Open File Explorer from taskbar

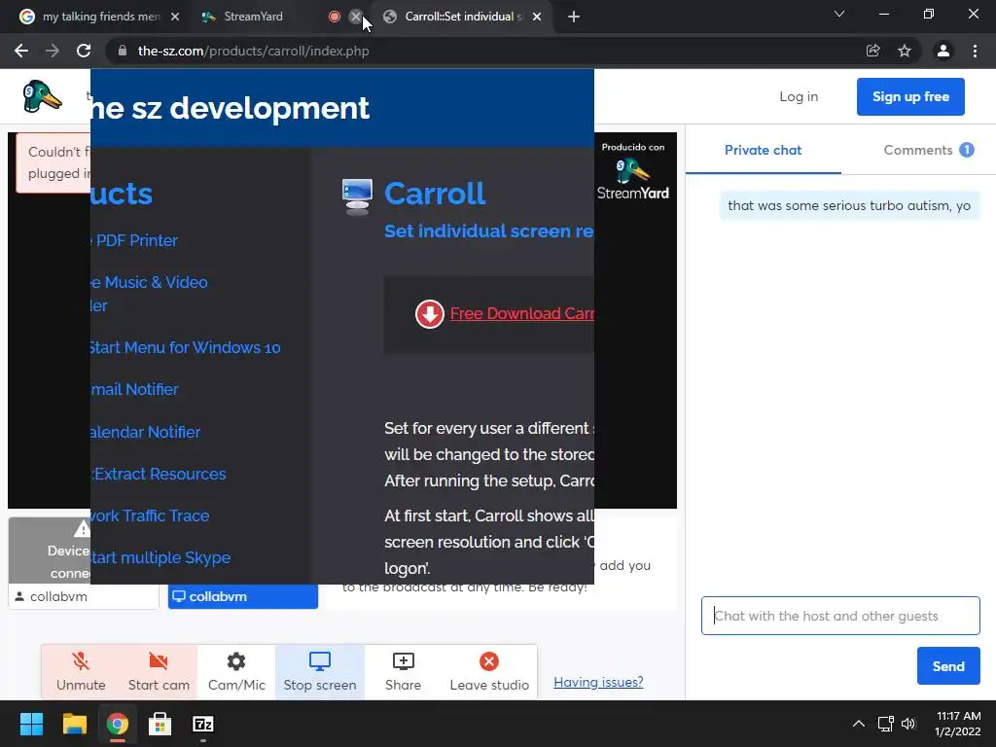click(74, 724)
